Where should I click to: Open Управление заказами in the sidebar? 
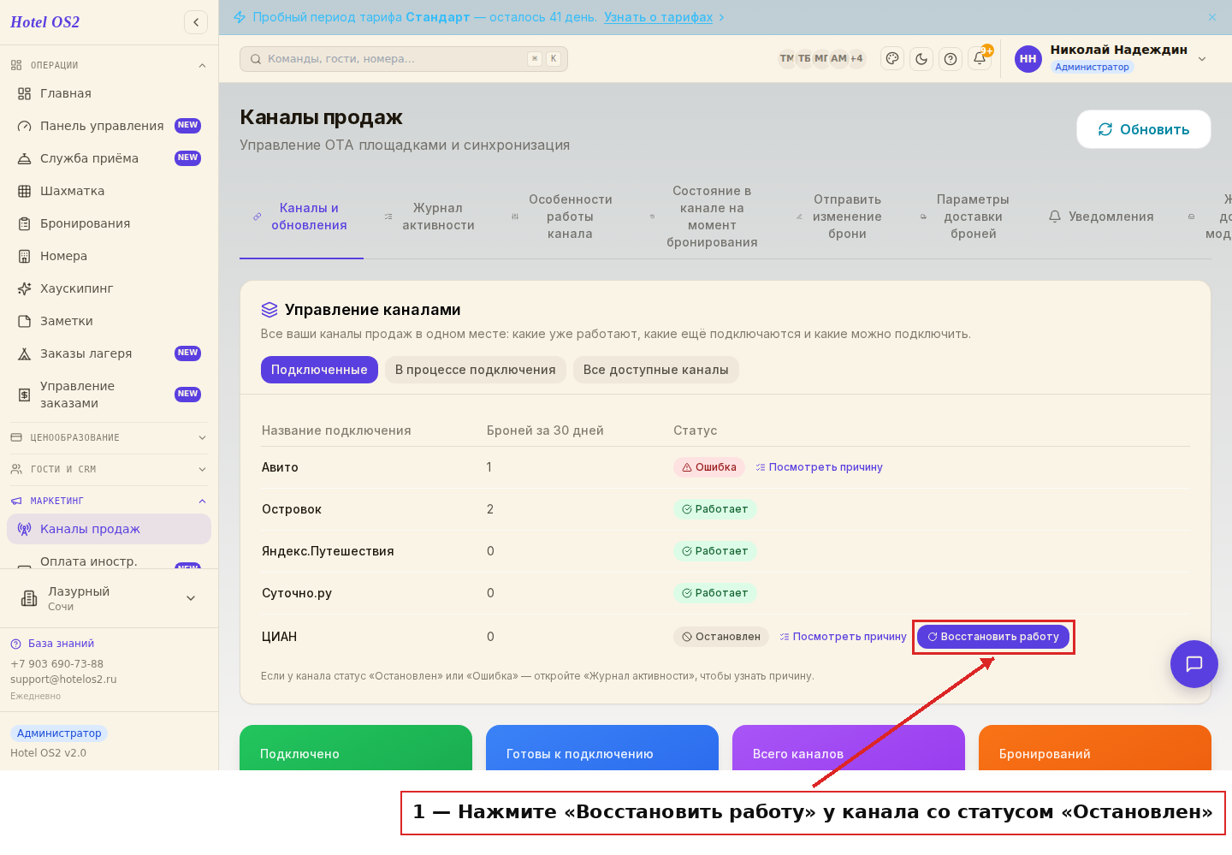pos(109,395)
